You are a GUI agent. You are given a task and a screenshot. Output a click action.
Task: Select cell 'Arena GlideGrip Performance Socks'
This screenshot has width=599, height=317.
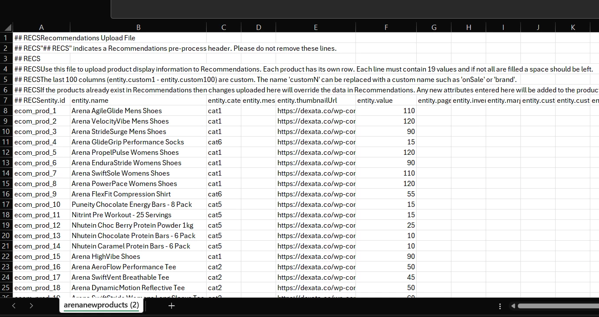point(138,142)
